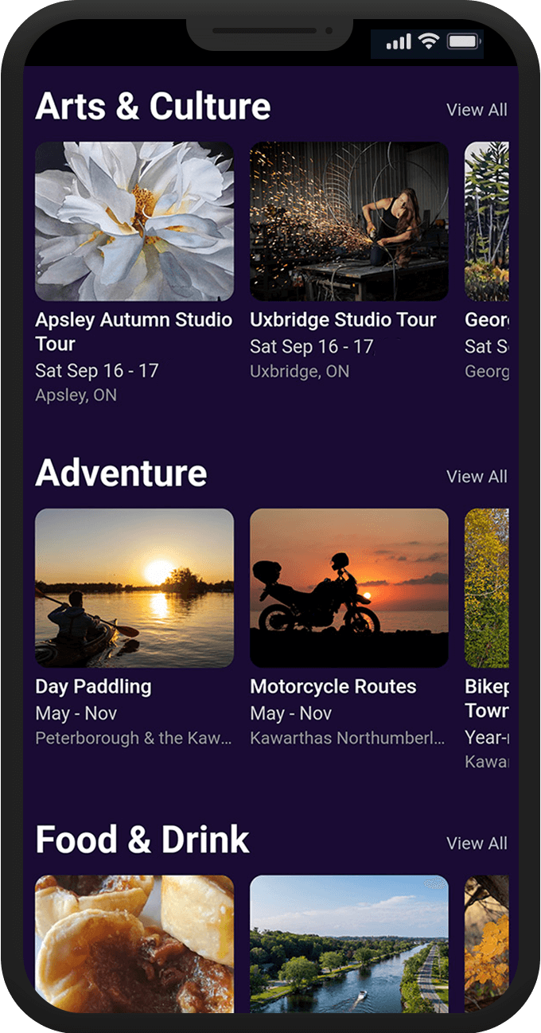Viewport: 541px width, 1033px height.
Task: Select the kayaker at sunset photo
Action: [134, 588]
